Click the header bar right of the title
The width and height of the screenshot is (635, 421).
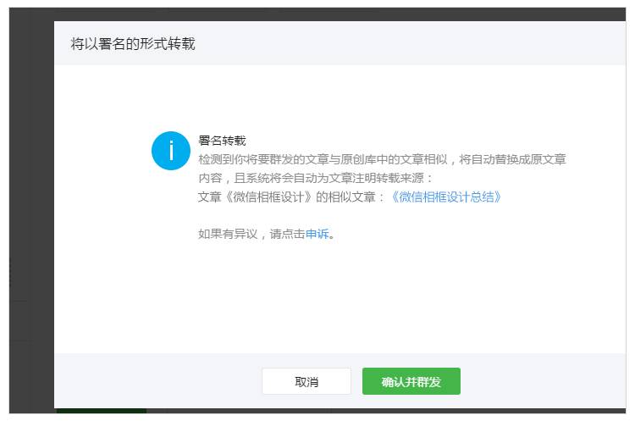point(423,43)
